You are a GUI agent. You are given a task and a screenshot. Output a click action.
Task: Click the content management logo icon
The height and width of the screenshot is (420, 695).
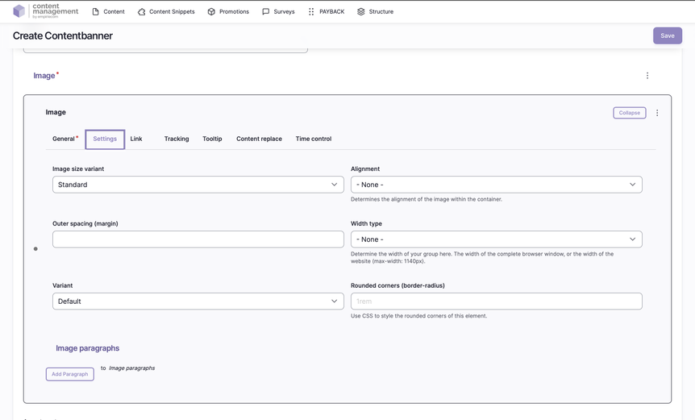click(19, 11)
